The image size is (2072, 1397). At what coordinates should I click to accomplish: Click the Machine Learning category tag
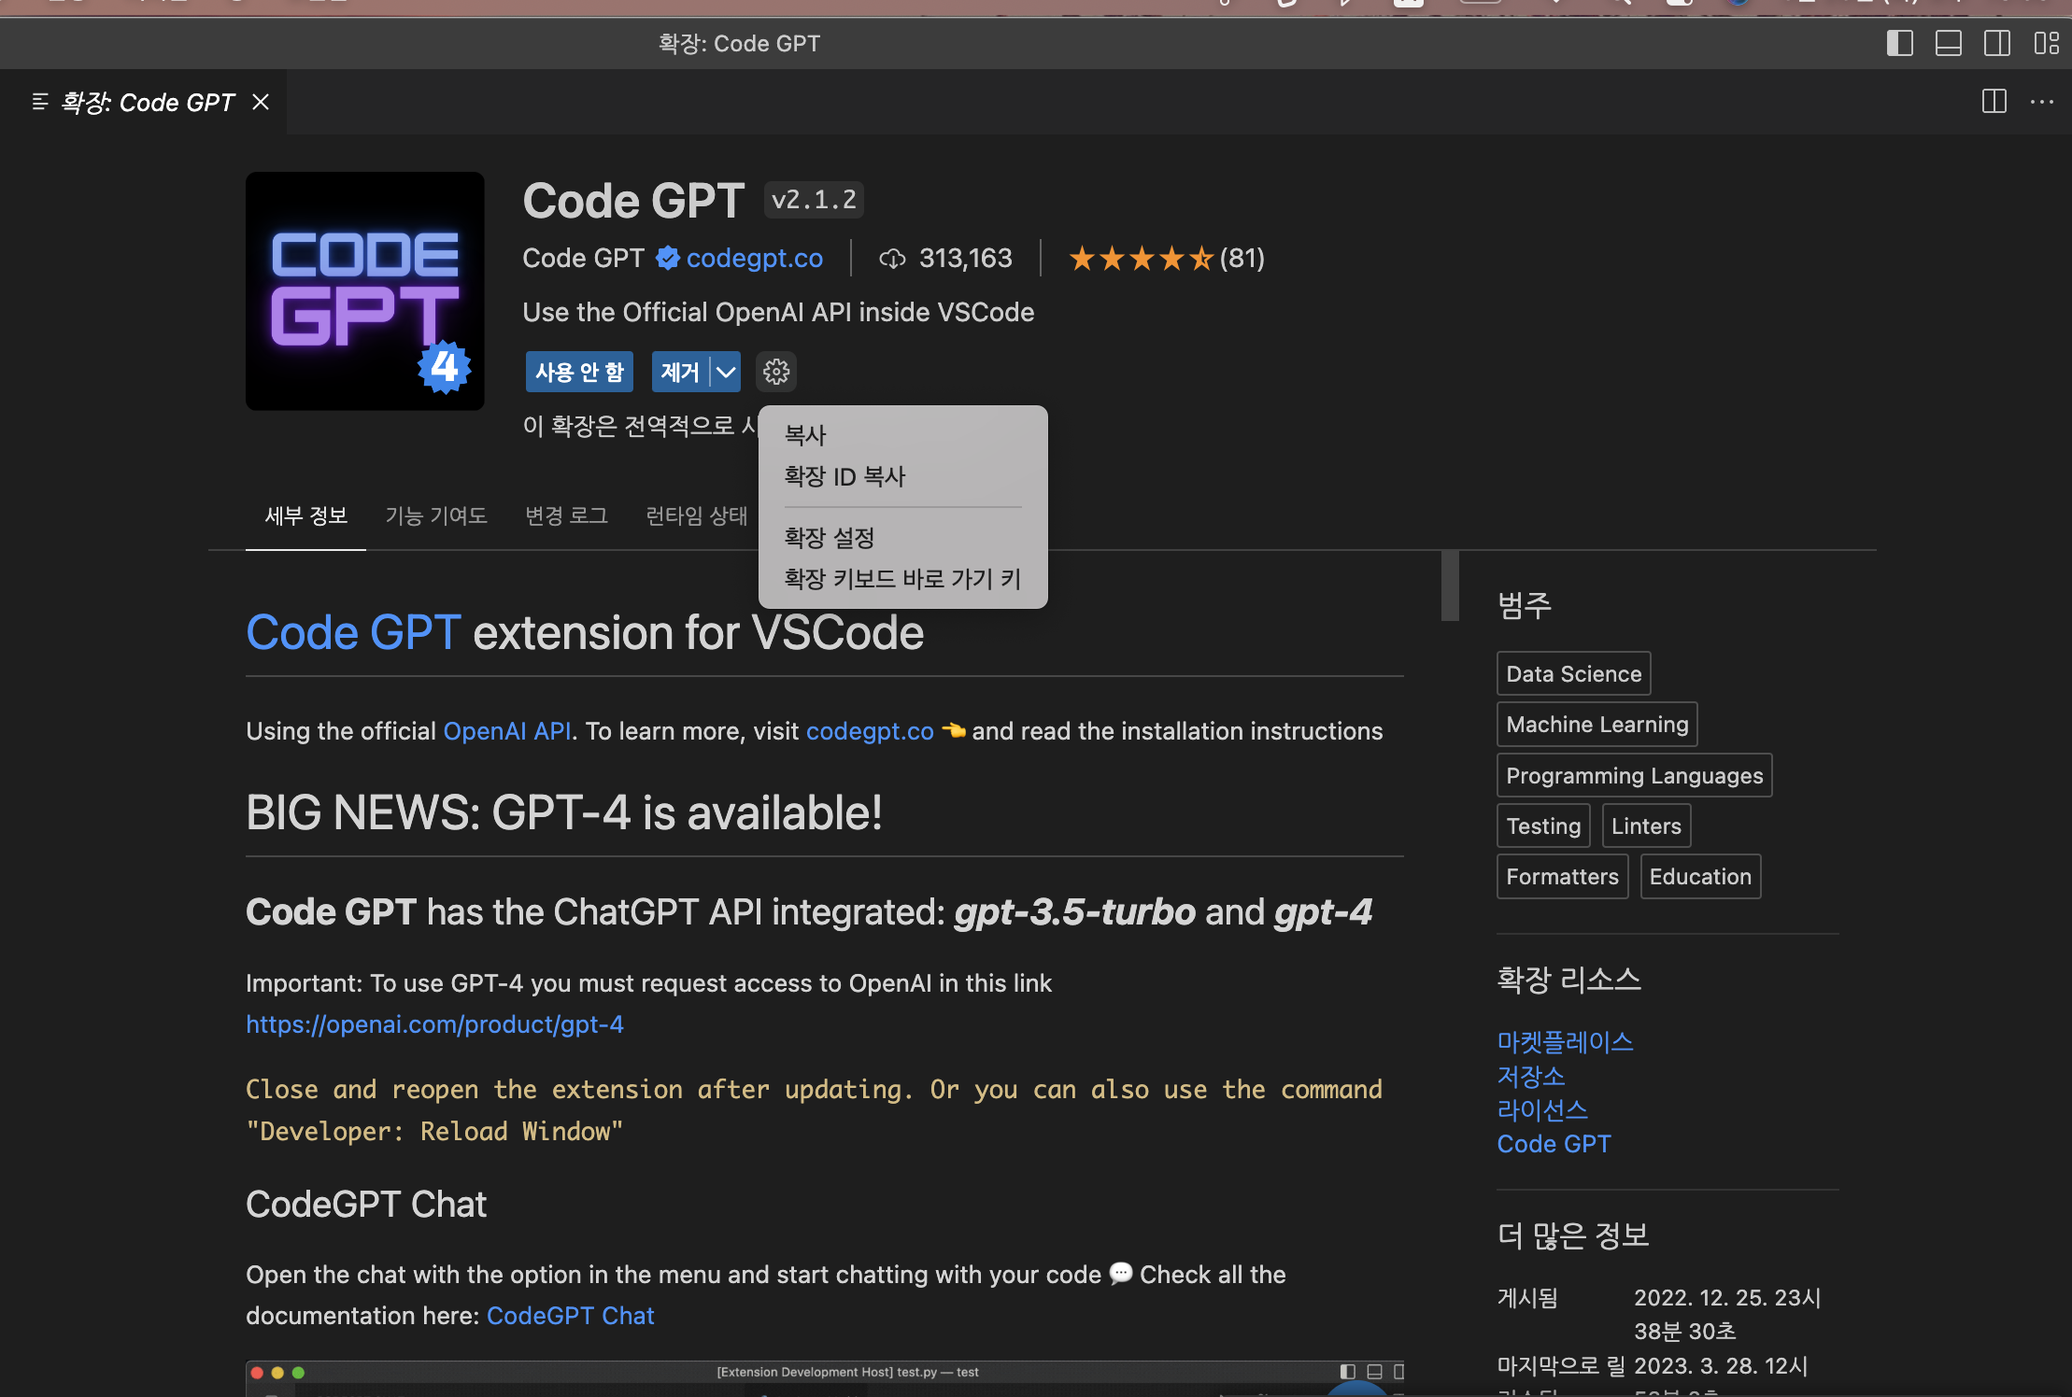click(1597, 725)
